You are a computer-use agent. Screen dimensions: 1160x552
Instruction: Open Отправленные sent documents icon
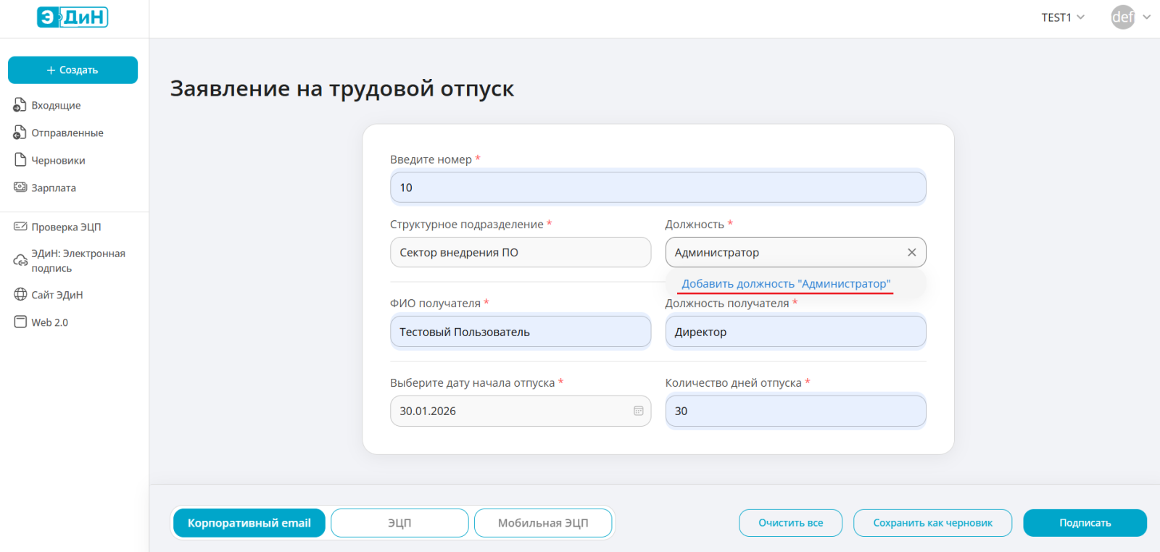tap(20, 133)
